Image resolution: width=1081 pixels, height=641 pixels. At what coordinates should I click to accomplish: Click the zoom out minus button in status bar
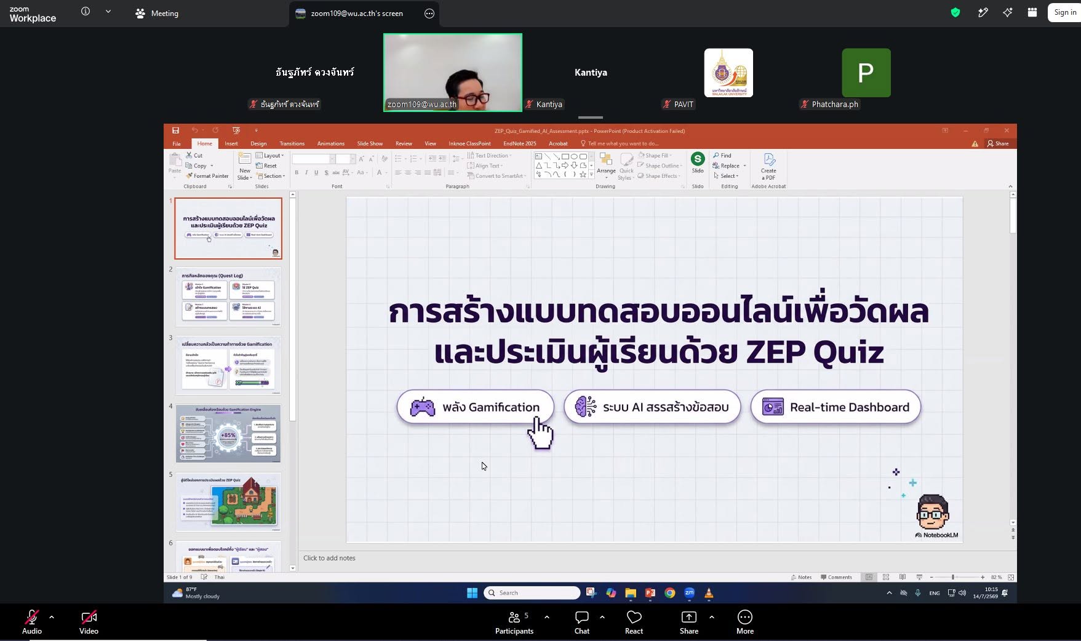click(931, 577)
